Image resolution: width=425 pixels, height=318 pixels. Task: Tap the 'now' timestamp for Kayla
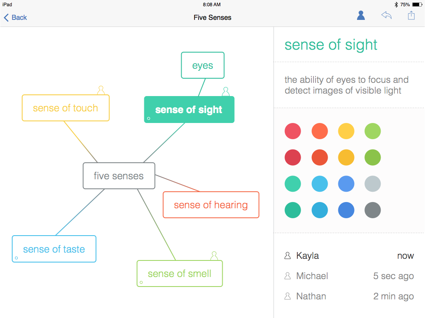click(x=406, y=256)
